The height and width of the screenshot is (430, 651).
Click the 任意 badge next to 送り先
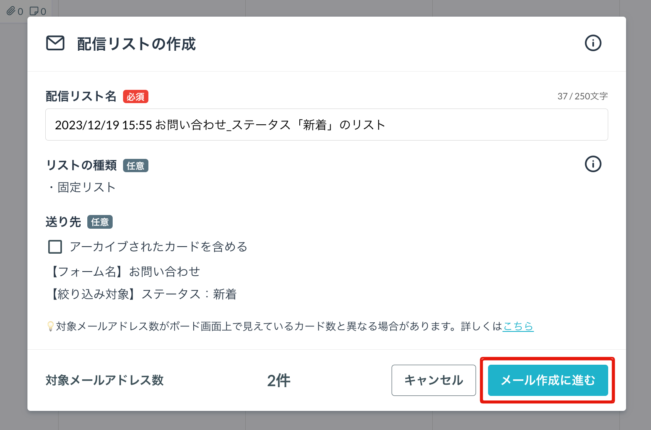100,222
